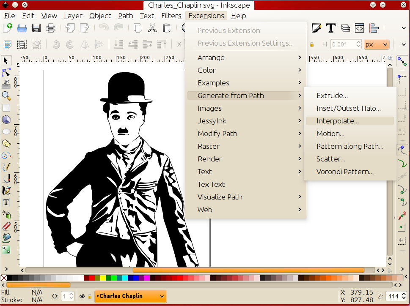Image resolution: width=410 pixels, height=306 pixels.
Task: Choose Pattern along Path from submenu
Action: click(x=350, y=146)
